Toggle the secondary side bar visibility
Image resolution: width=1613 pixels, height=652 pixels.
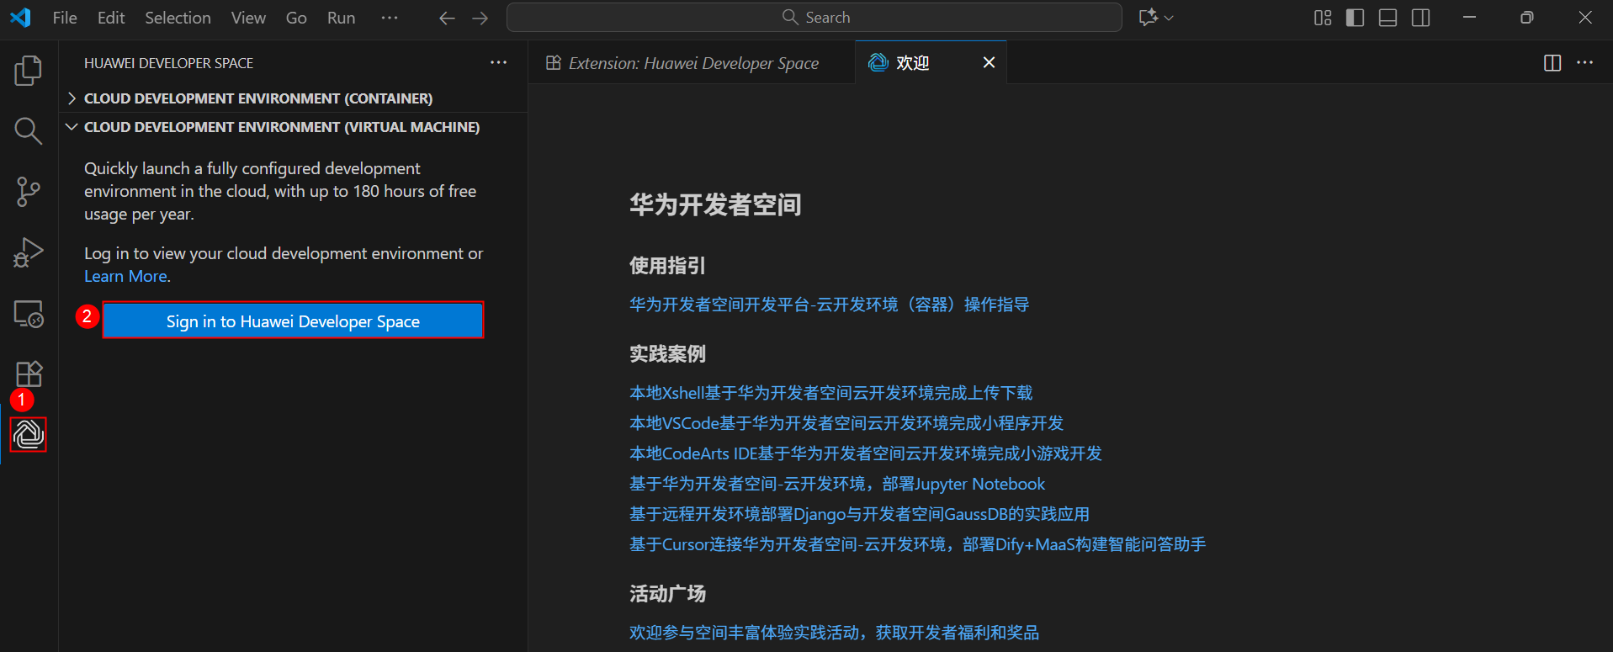point(1420,18)
